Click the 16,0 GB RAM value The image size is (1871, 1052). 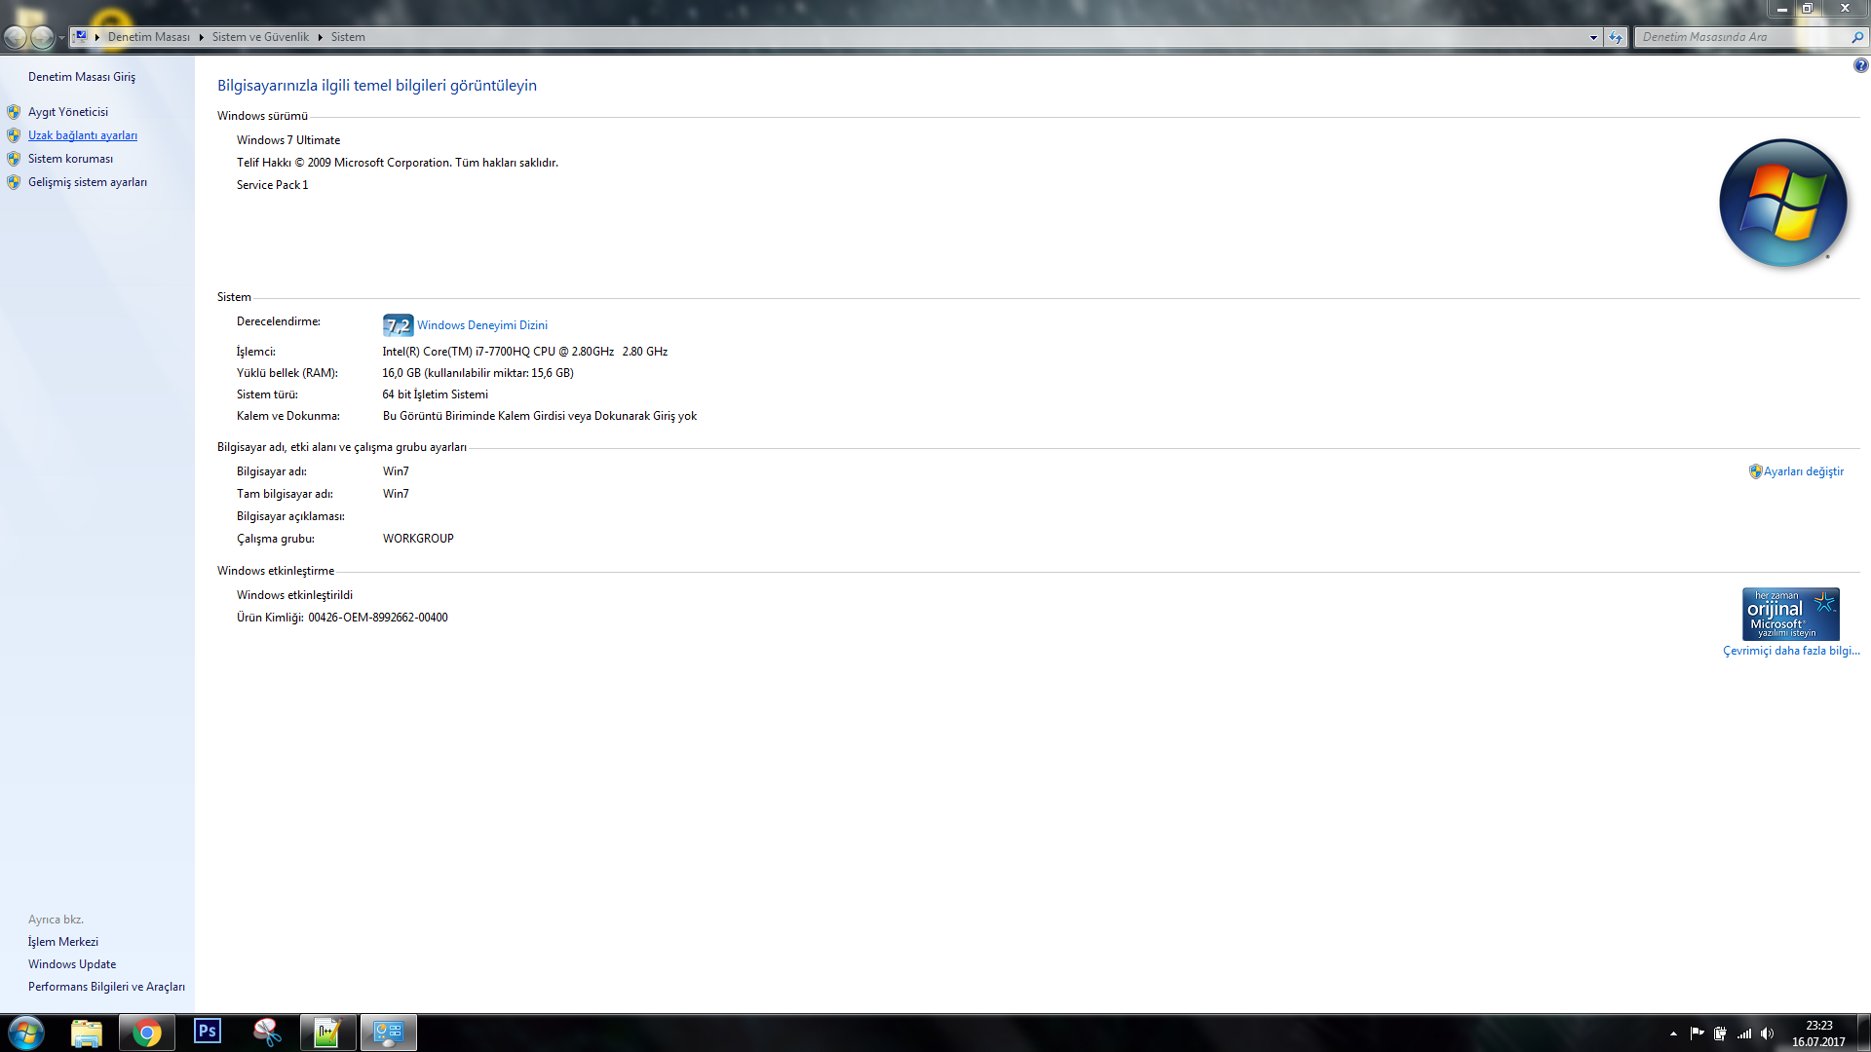click(x=477, y=373)
